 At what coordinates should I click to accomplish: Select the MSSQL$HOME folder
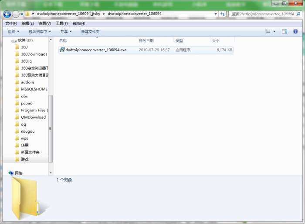click(x=34, y=89)
